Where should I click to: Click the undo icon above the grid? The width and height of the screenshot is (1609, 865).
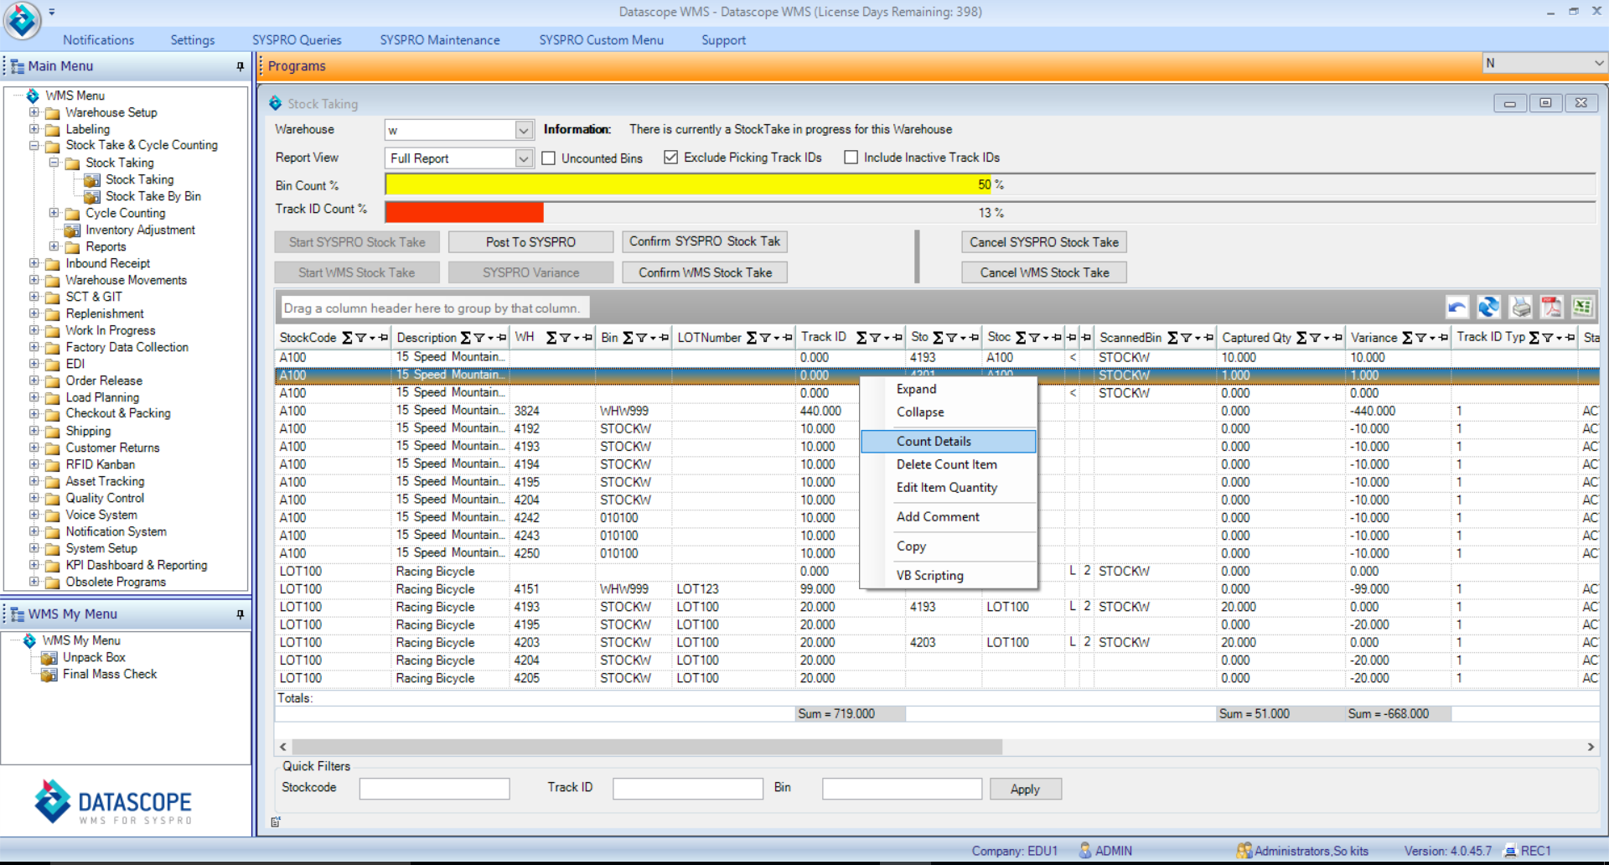click(1456, 307)
